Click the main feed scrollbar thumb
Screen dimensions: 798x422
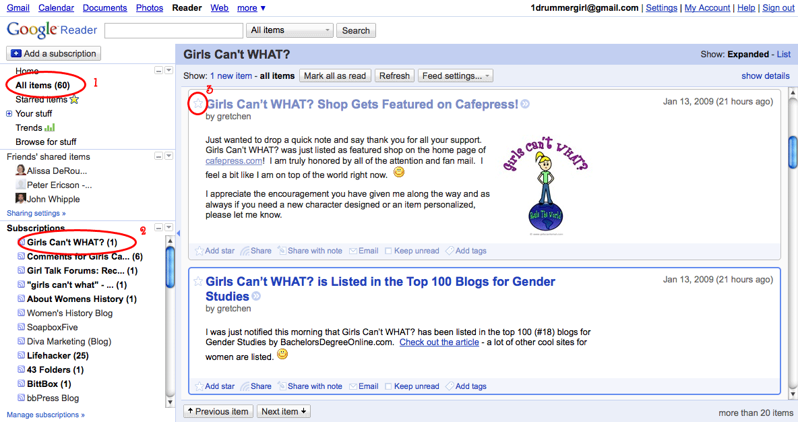[793, 152]
